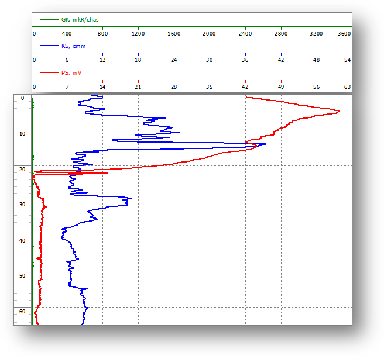Click depth label 60 on depth axis
Screen dimensions: 384x356
tap(22, 312)
